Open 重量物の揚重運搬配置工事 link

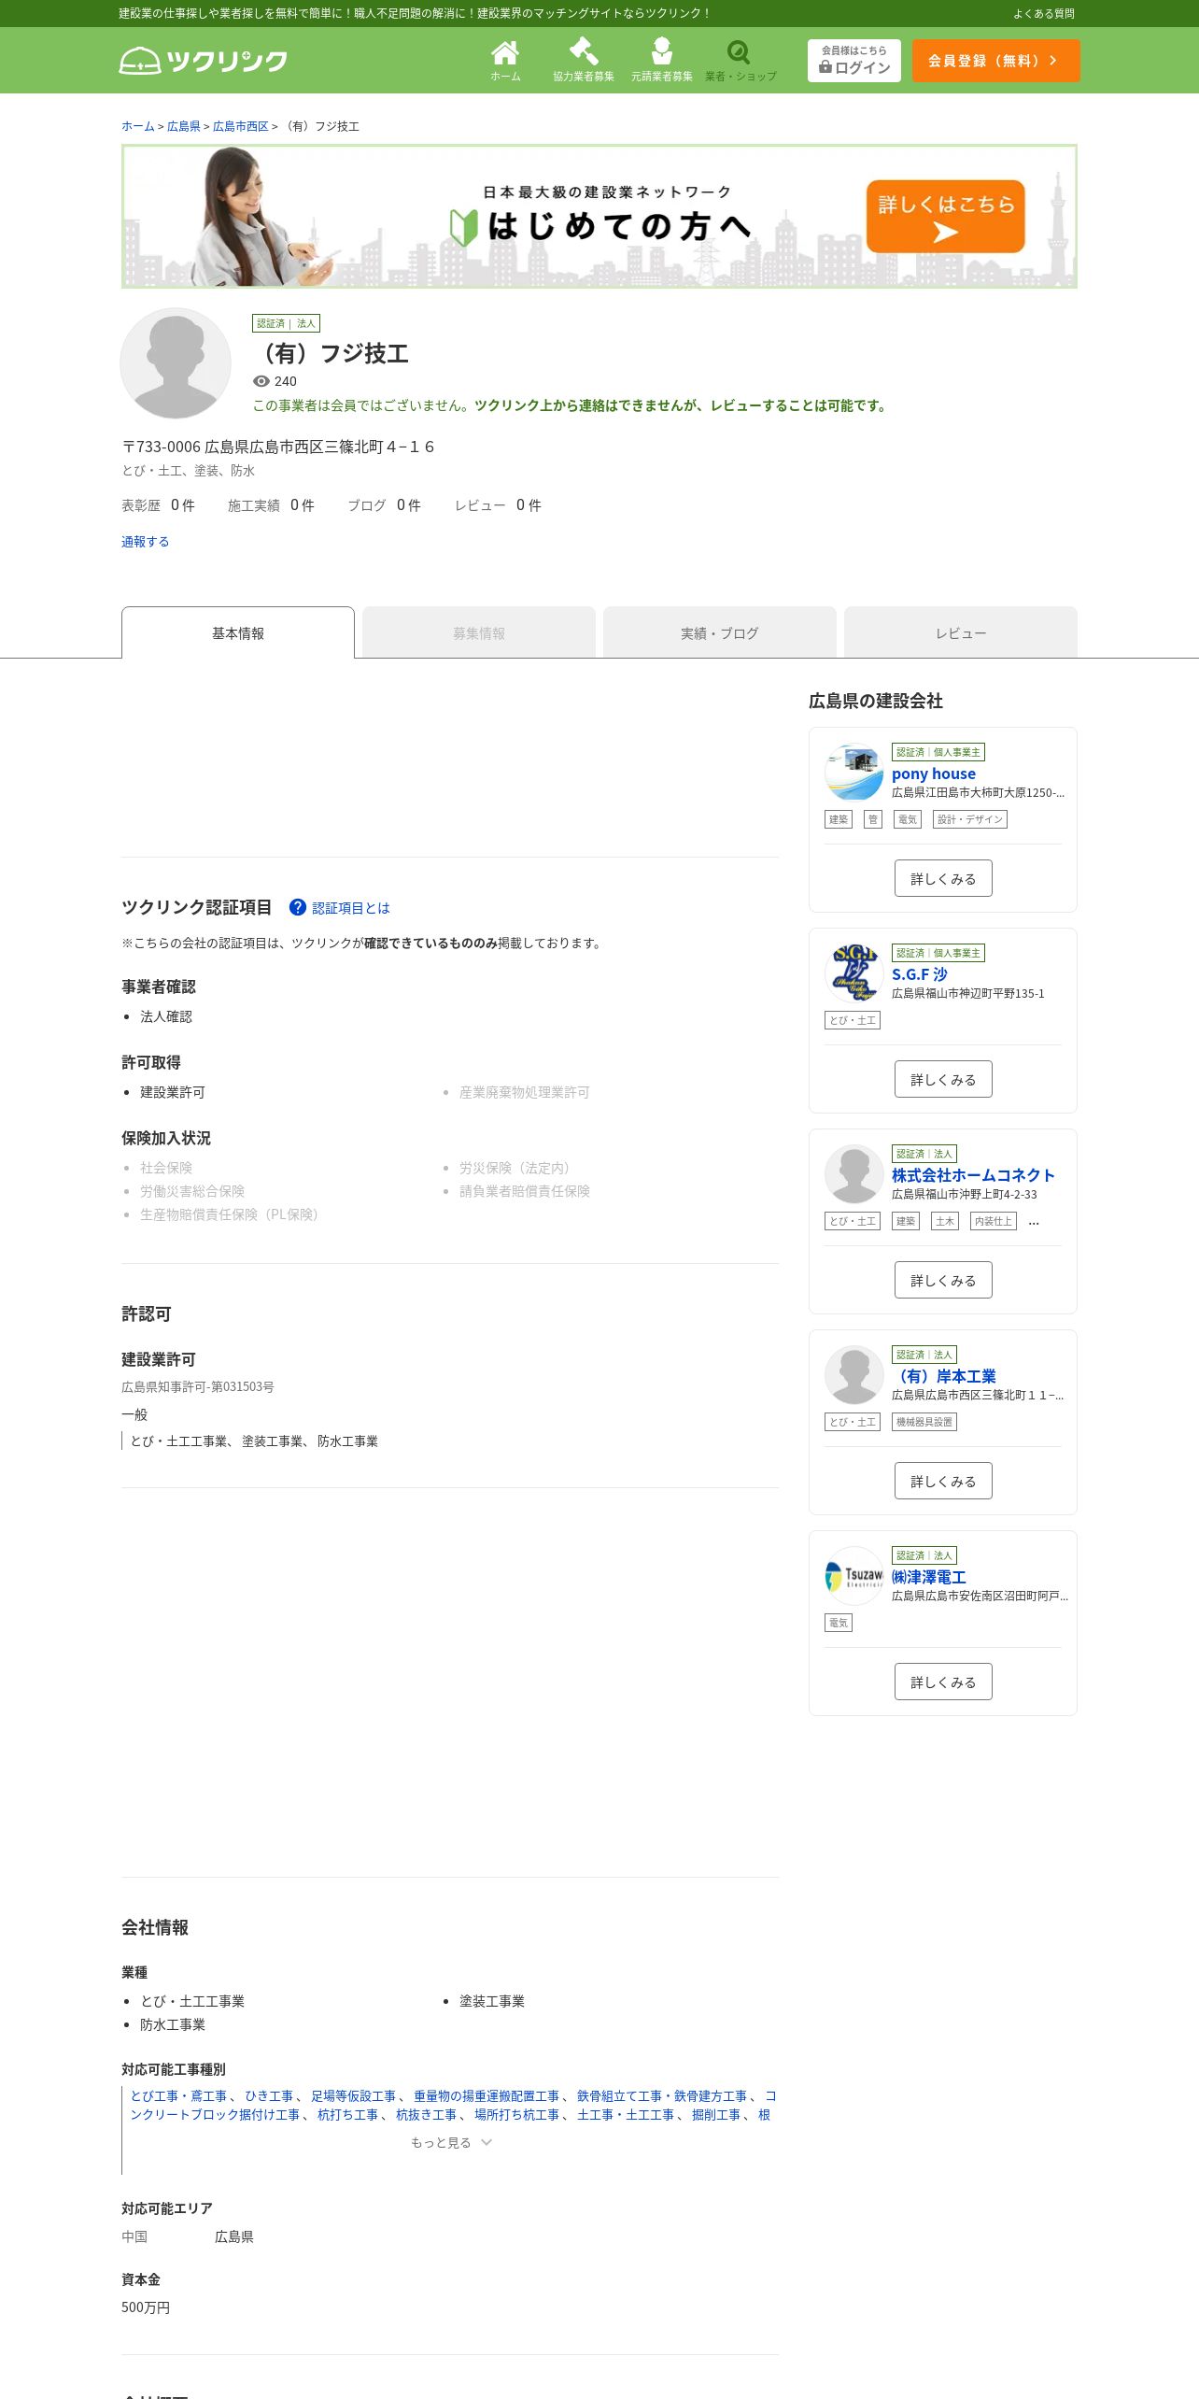[x=487, y=2095]
